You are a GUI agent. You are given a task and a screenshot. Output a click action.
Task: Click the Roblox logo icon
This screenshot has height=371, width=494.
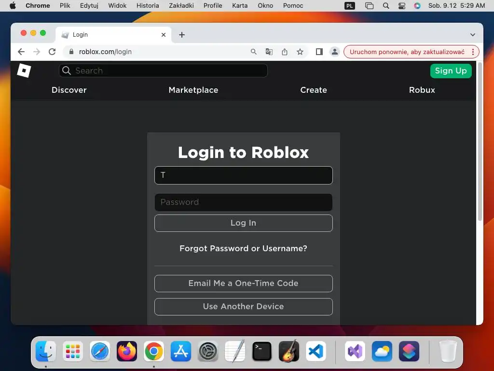pyautogui.click(x=24, y=71)
